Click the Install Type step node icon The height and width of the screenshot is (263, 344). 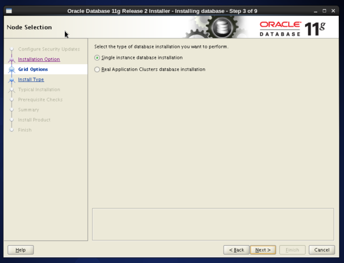pos(12,80)
